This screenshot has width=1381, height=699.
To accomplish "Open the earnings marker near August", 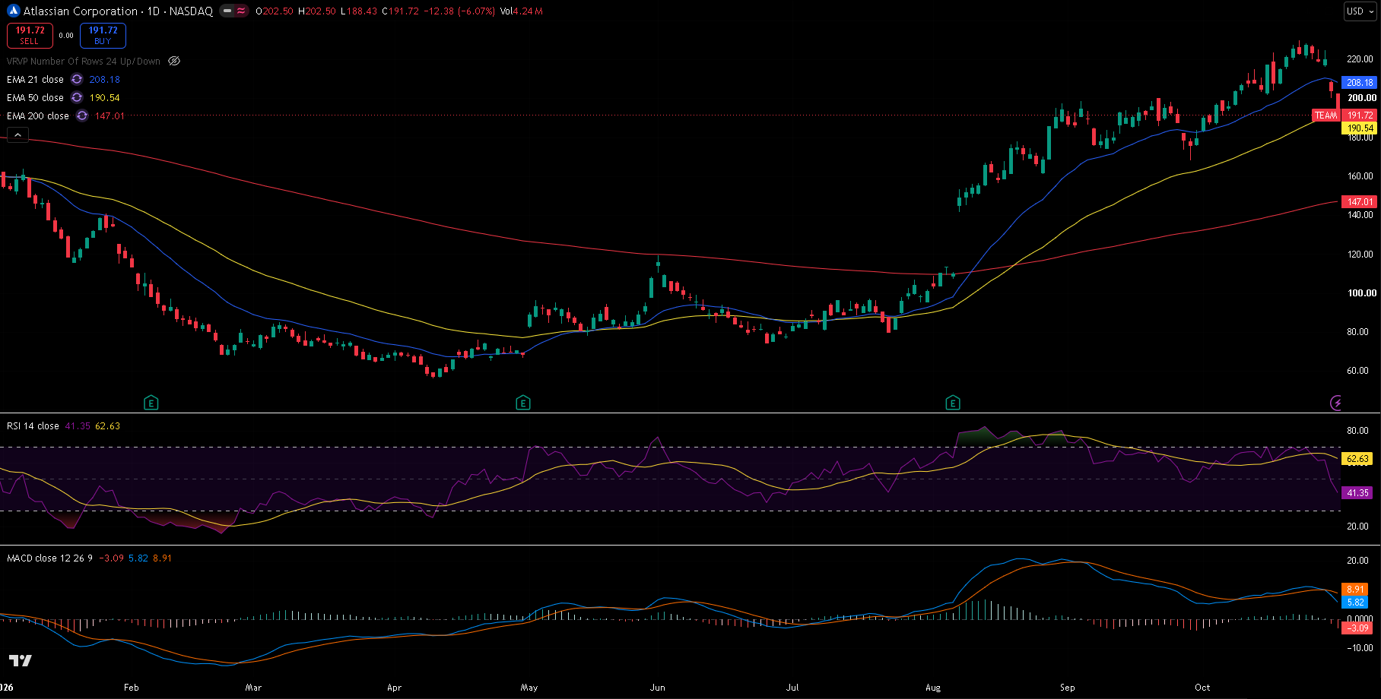I will pos(953,403).
